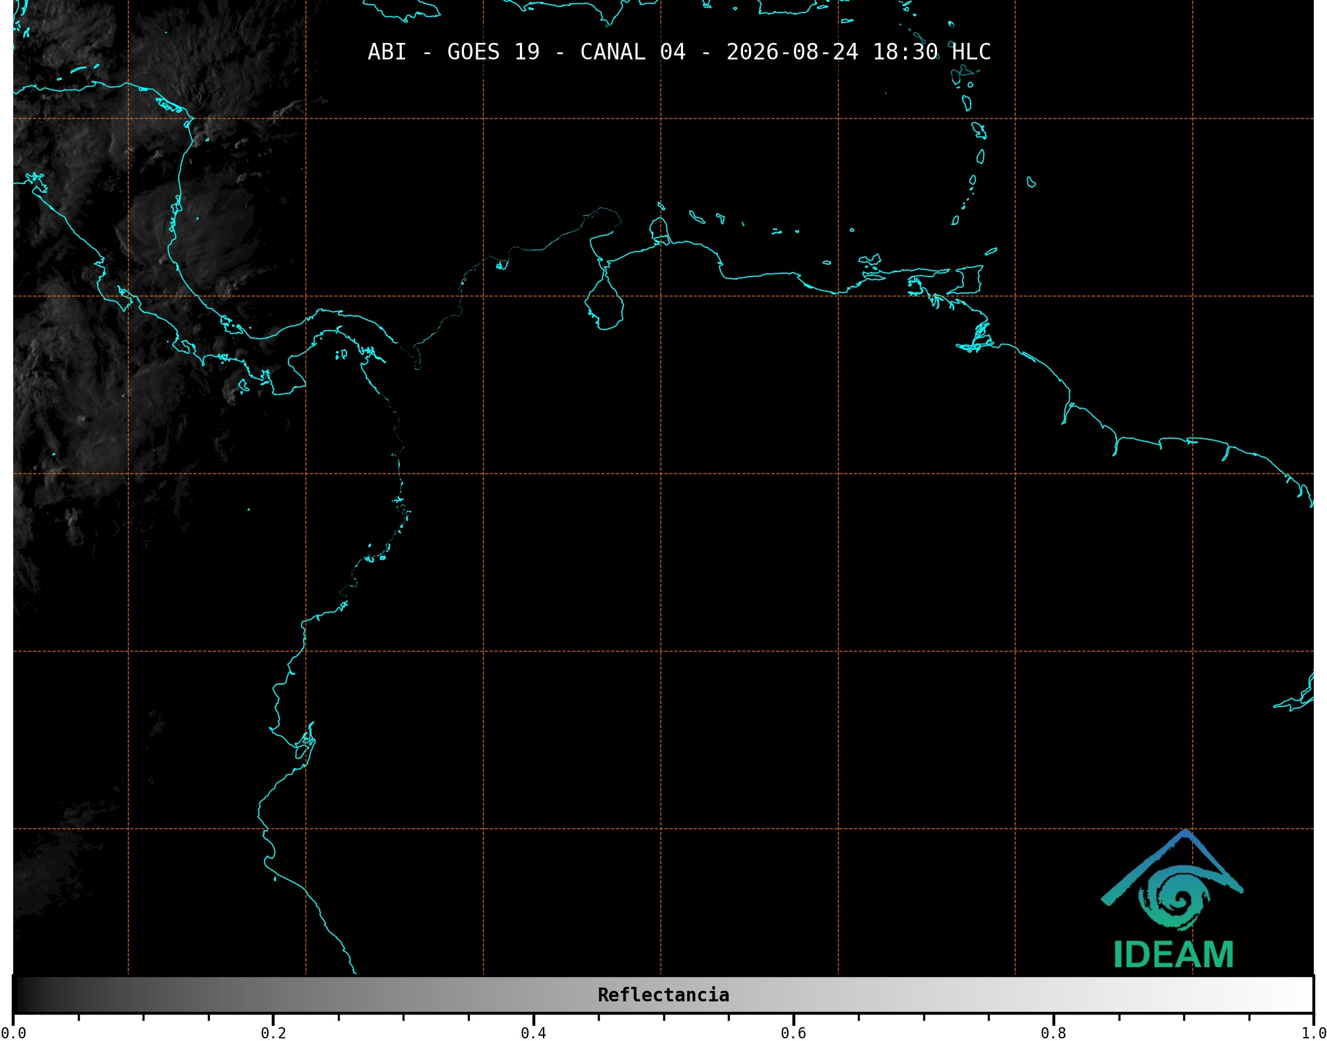The width and height of the screenshot is (1327, 1041).
Task: Click the 0.0 colorbar tick label
Action: pos(13,1032)
